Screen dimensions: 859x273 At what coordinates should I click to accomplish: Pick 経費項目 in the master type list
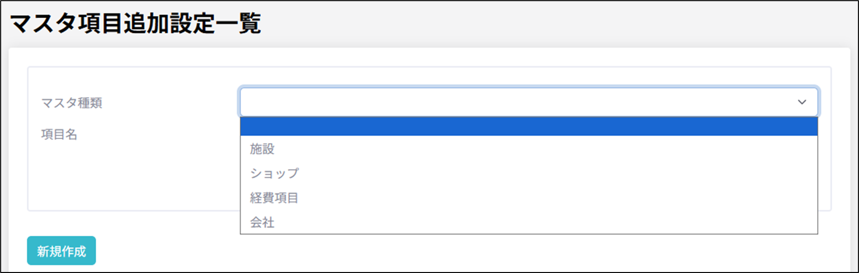click(x=274, y=198)
